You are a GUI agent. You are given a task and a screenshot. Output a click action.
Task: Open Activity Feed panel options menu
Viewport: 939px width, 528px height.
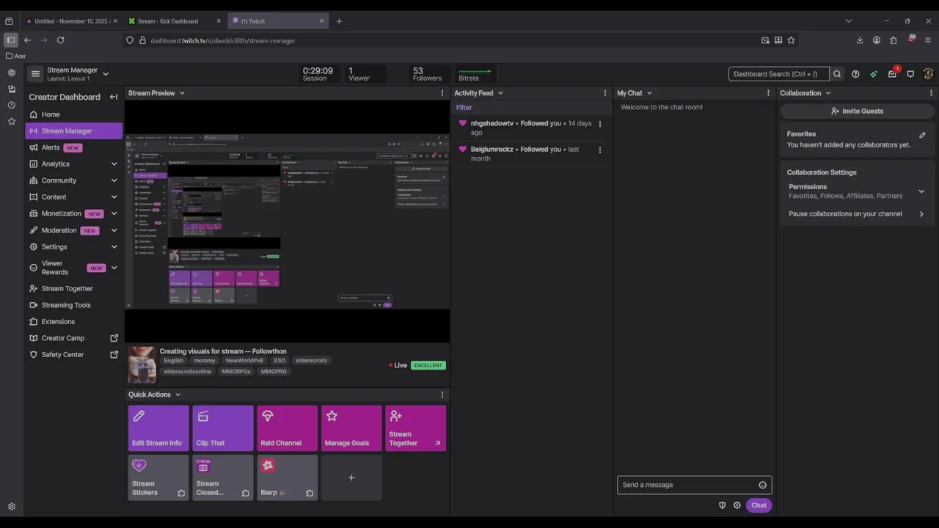coord(605,93)
